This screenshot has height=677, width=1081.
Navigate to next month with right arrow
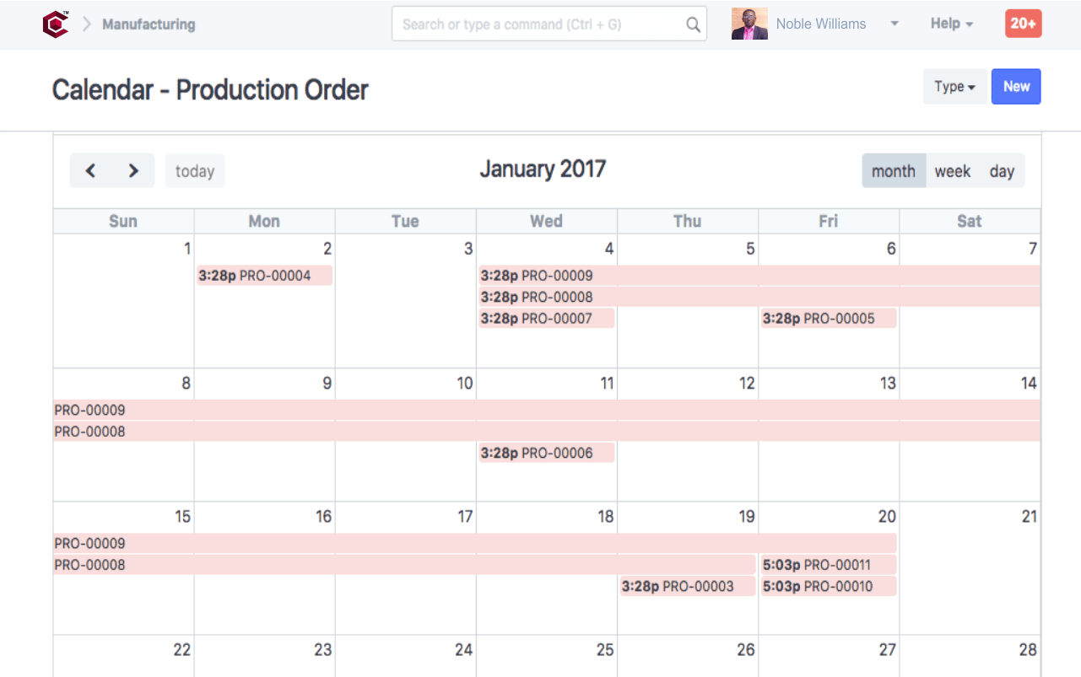coord(133,170)
